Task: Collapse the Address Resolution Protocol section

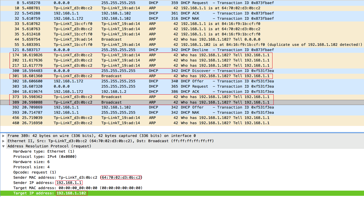Action: pyautogui.click(x=3, y=146)
